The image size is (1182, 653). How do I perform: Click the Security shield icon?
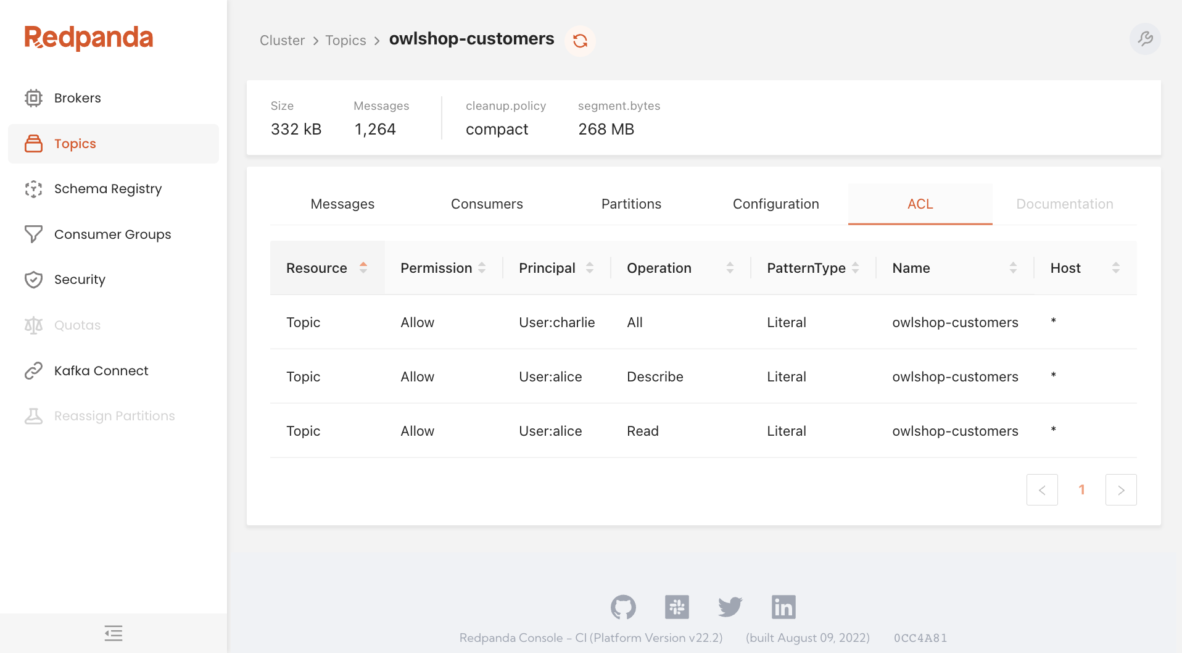tap(33, 280)
